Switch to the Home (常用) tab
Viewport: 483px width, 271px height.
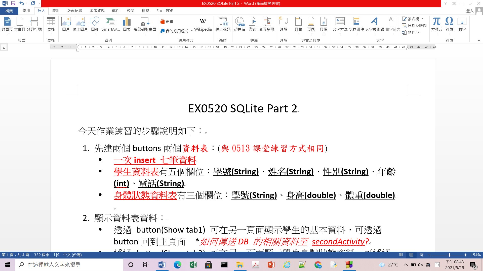26,11
